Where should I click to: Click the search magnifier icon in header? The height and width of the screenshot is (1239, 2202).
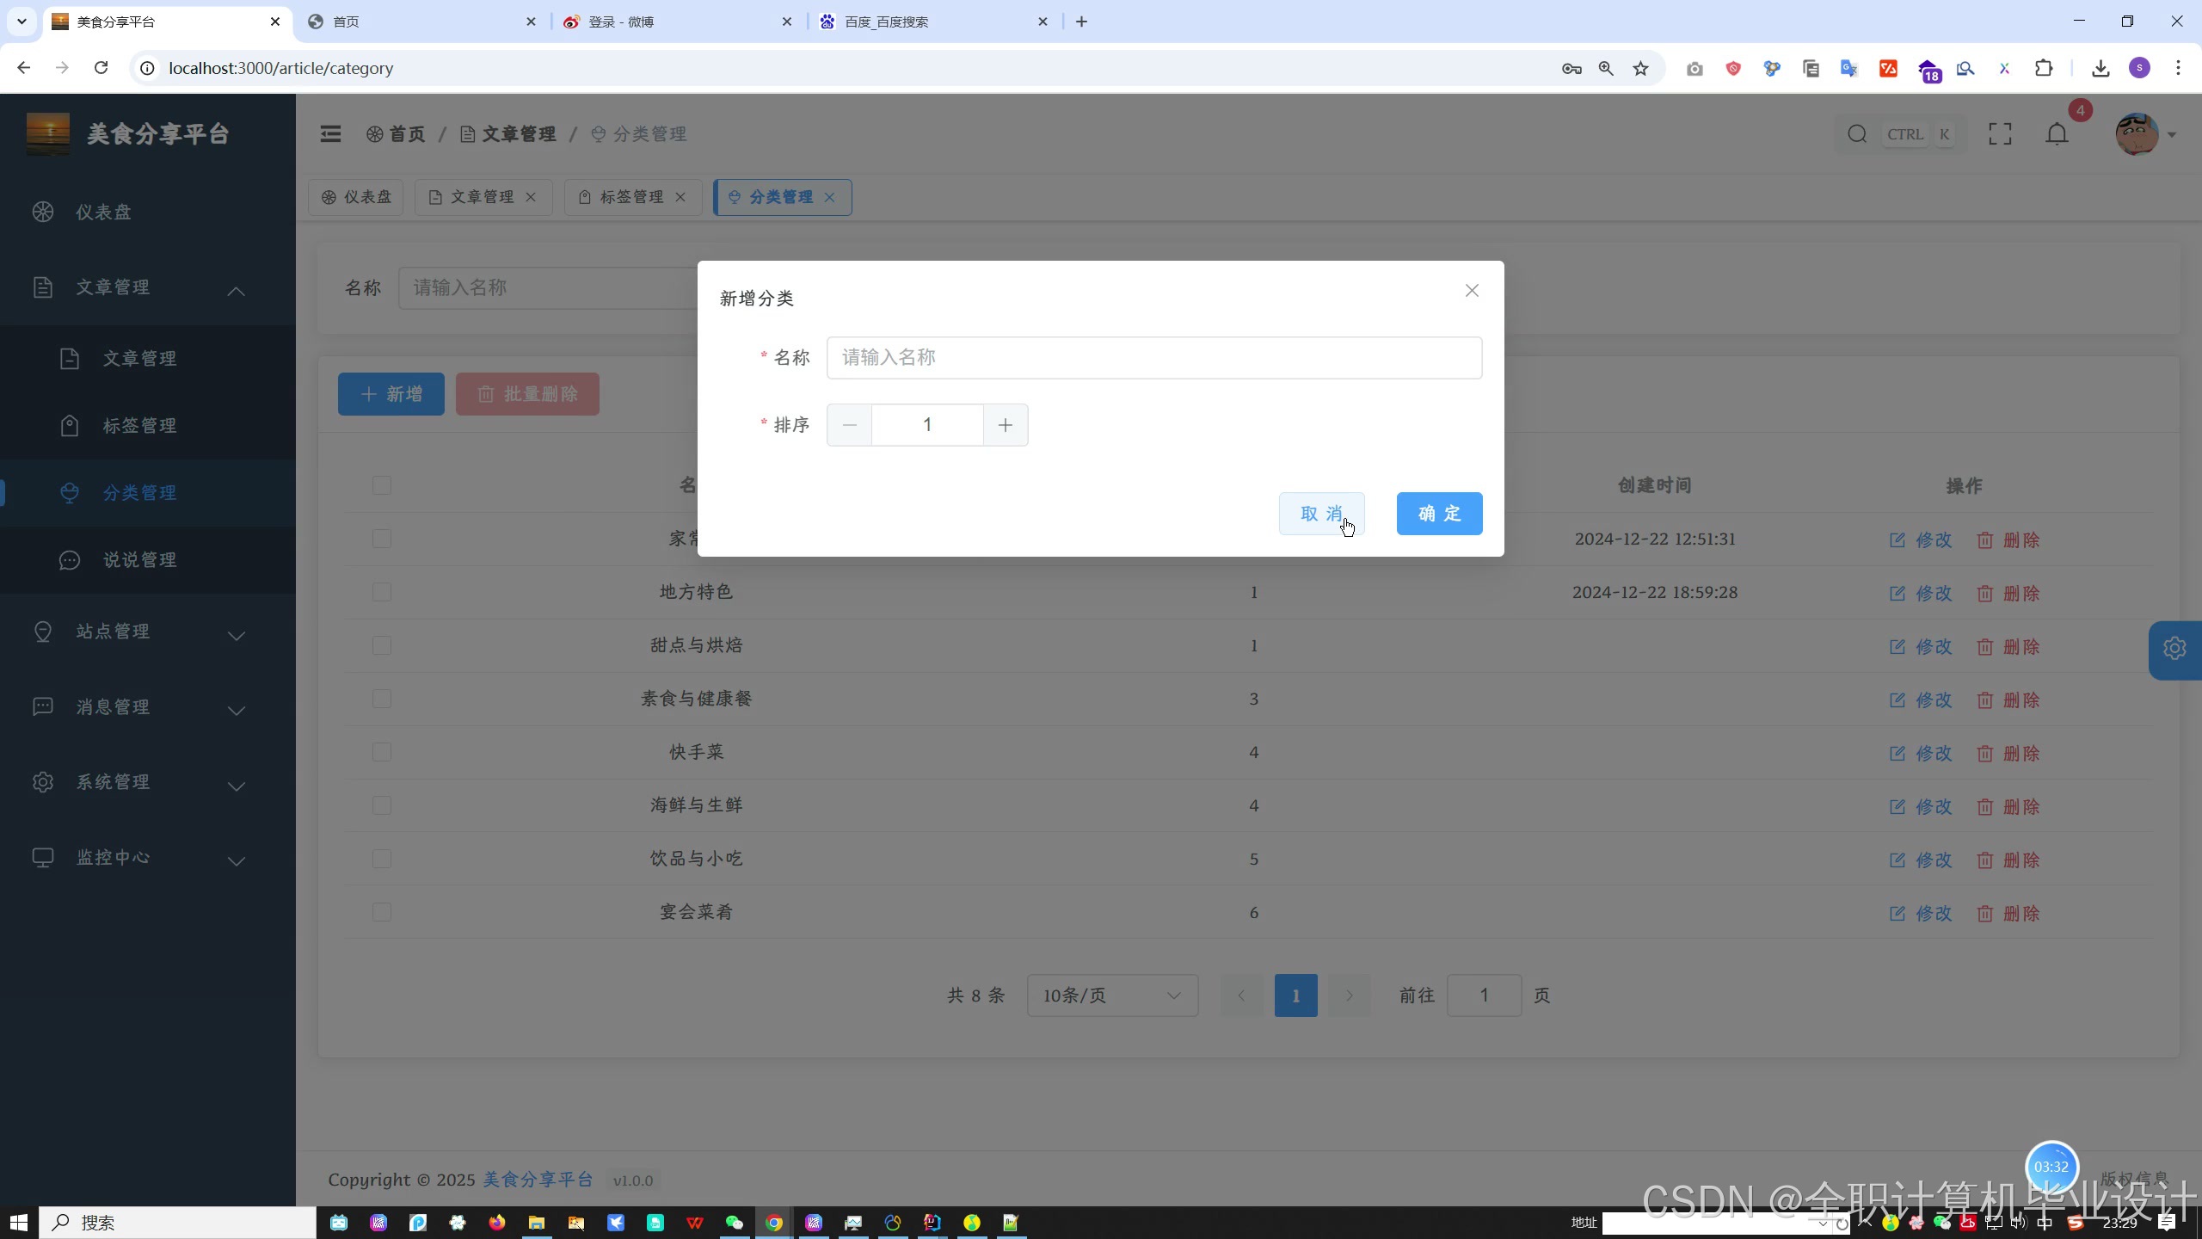(1857, 134)
